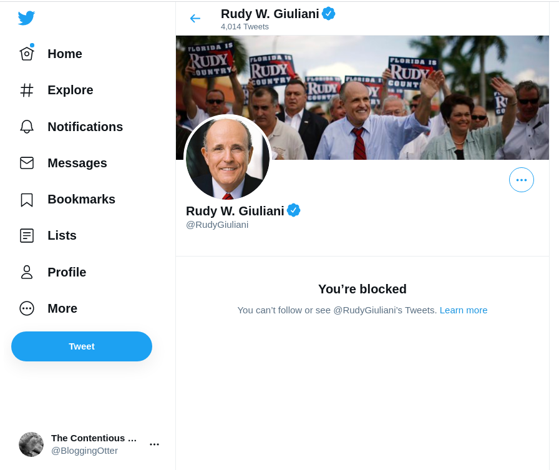Click the Twitter bird logo
This screenshot has width=559, height=470.
tap(26, 18)
